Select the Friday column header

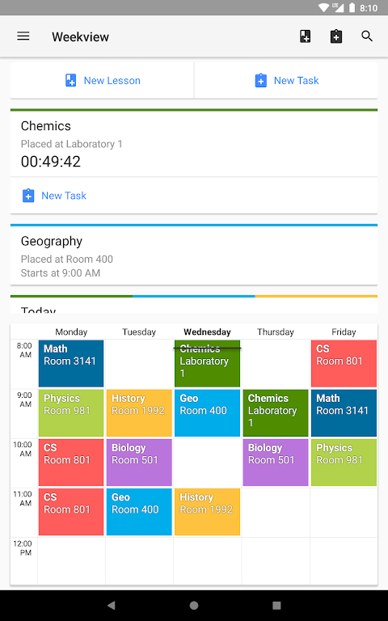coord(344,332)
